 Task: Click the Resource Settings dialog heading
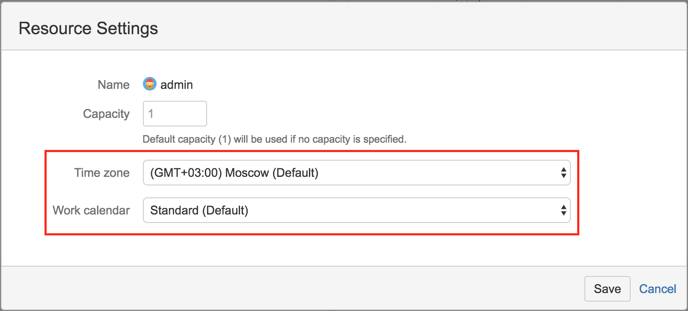coord(88,28)
